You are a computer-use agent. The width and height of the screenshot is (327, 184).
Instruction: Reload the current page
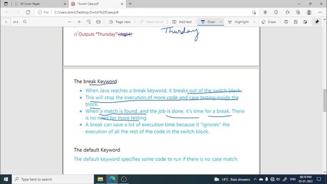point(28,12)
